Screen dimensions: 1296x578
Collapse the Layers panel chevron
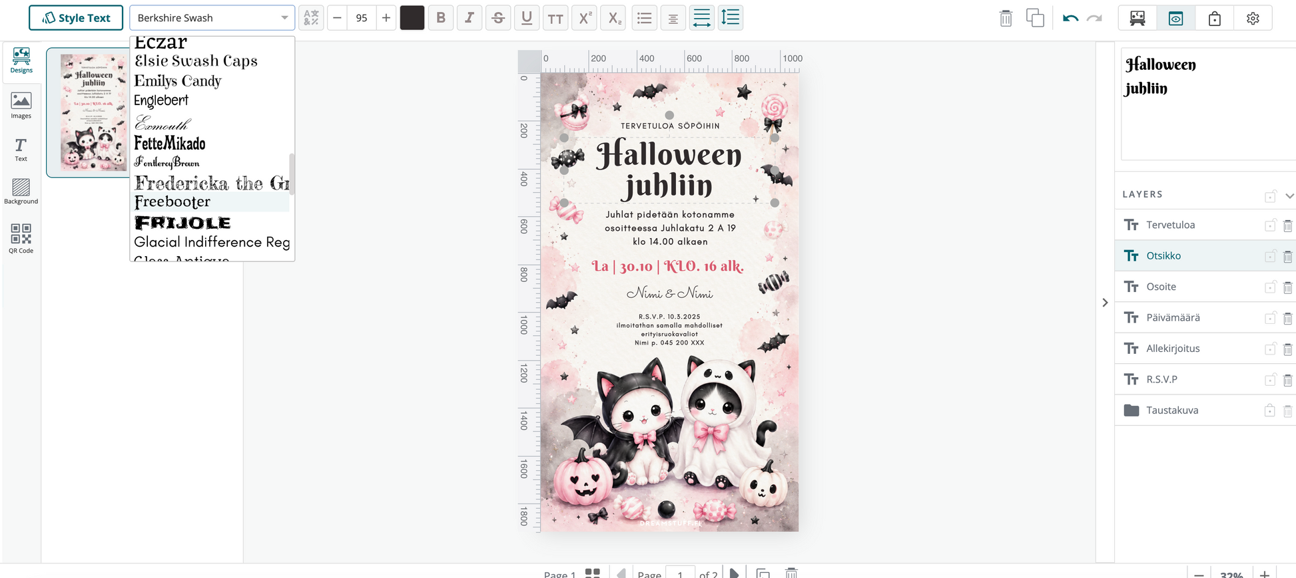point(1289,196)
